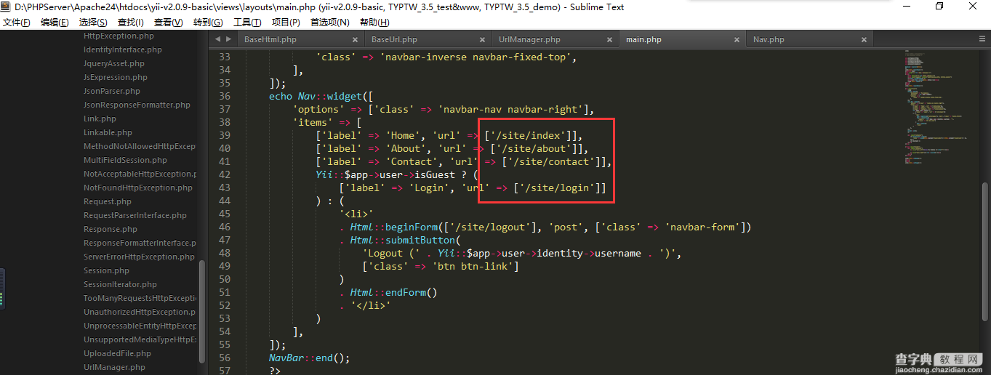
Task: Open UnauthorizedHttpException file in sidebar
Action: tap(140, 312)
